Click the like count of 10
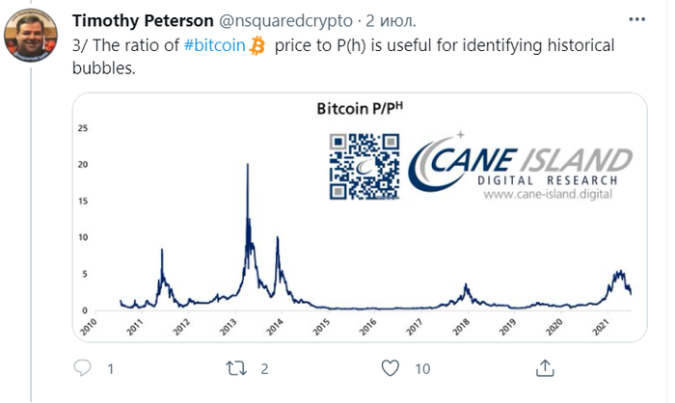Viewport: 675px width, 403px height. (x=422, y=368)
